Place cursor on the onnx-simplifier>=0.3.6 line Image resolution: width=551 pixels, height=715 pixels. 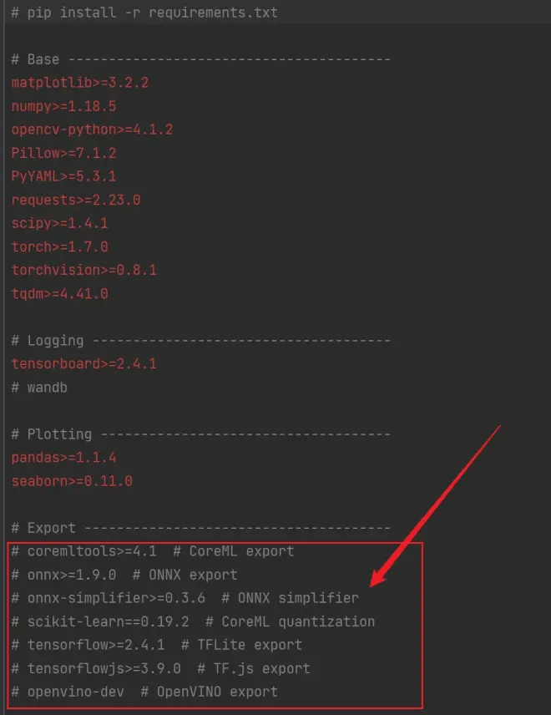coord(185,598)
